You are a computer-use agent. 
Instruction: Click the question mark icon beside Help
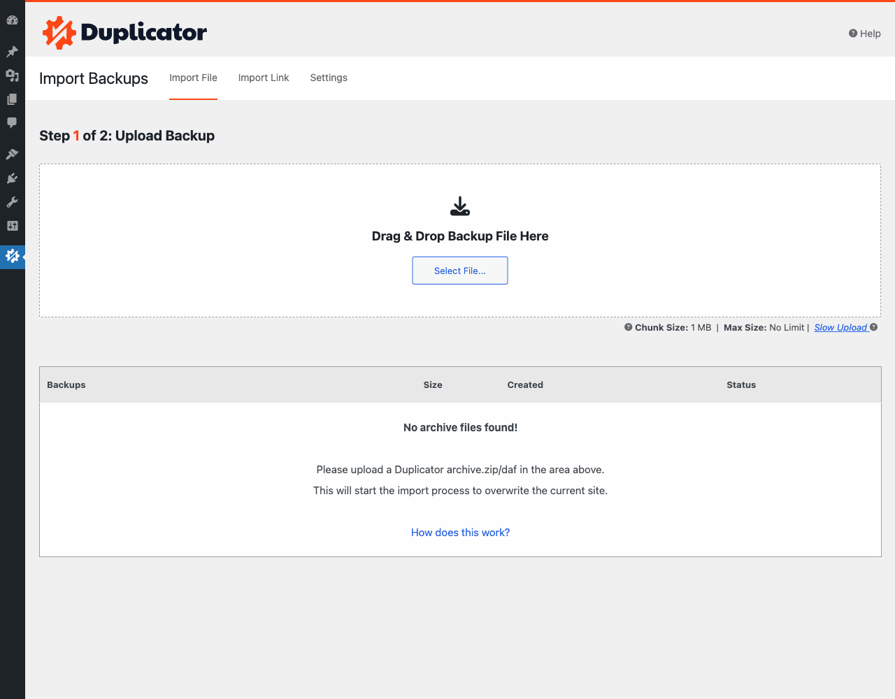[853, 34]
